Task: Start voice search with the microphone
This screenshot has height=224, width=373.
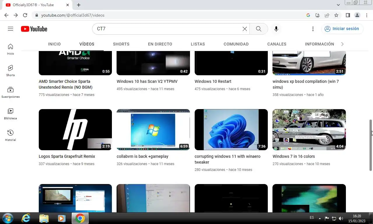Action: tap(276, 29)
